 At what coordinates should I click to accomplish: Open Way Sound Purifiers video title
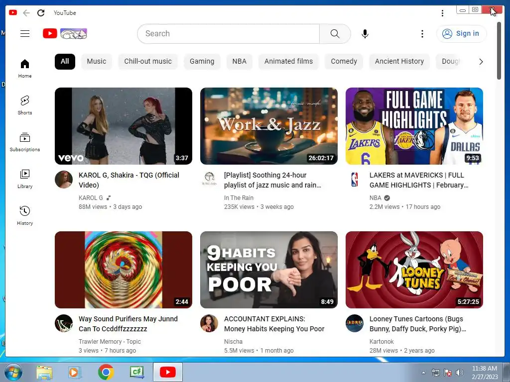click(128, 324)
